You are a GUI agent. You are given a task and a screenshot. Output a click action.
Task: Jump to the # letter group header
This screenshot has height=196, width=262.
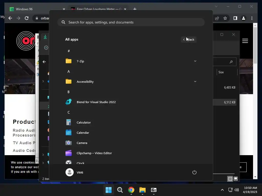tap(69, 51)
